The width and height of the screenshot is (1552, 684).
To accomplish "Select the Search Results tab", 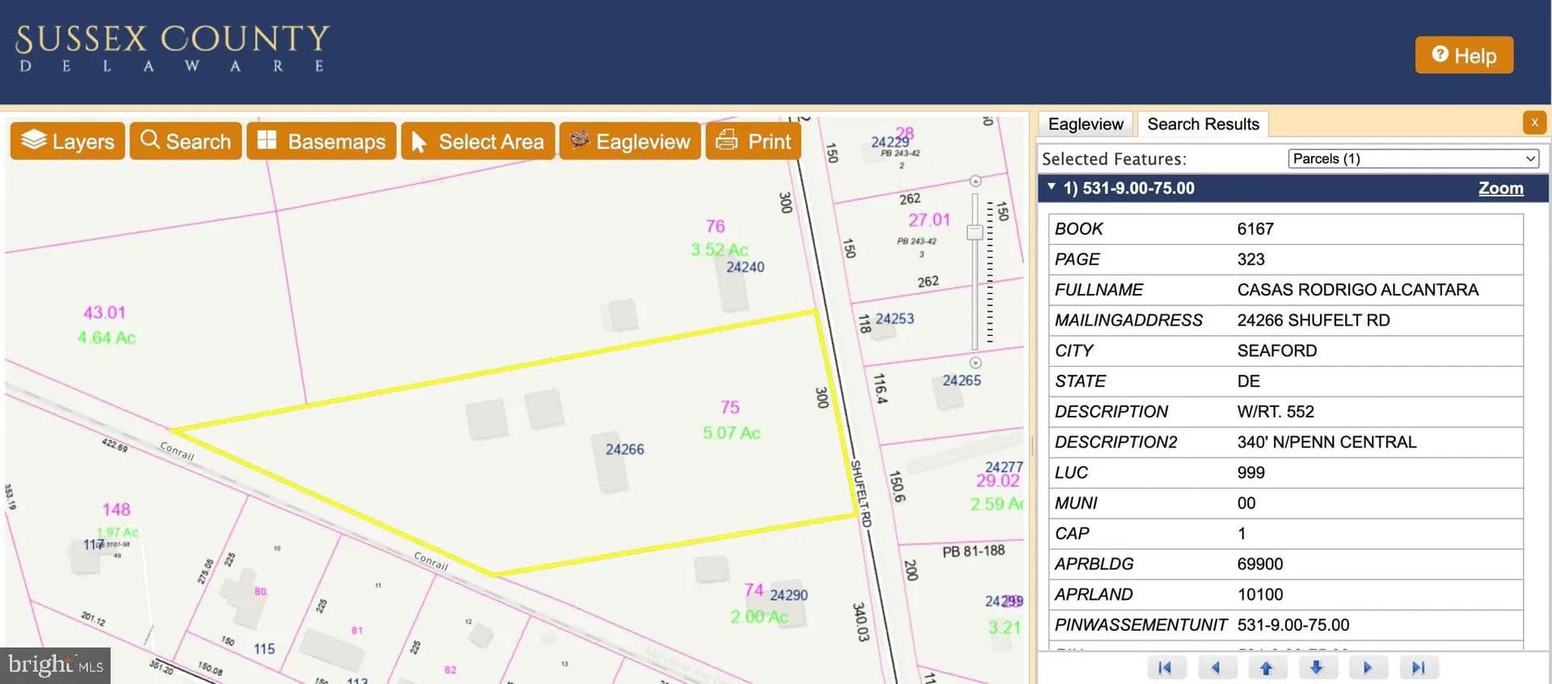I will click(x=1202, y=124).
